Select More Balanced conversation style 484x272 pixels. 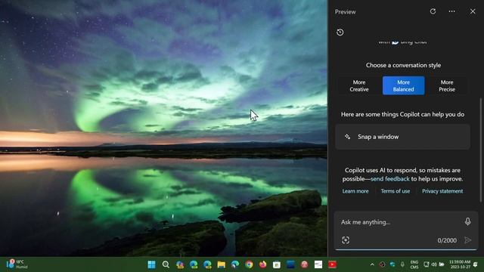click(403, 85)
